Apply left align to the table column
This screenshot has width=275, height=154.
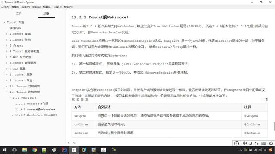tap(78, 100)
